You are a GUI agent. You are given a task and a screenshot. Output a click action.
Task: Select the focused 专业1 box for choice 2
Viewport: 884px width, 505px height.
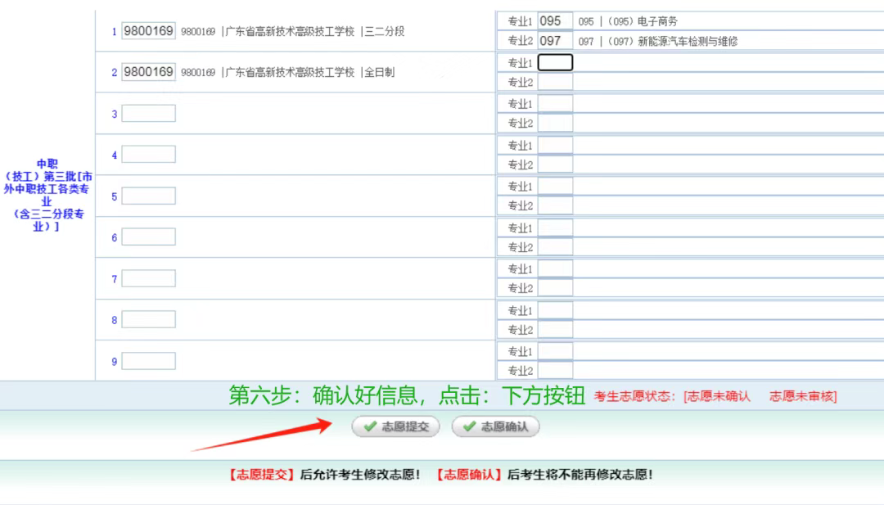(554, 62)
